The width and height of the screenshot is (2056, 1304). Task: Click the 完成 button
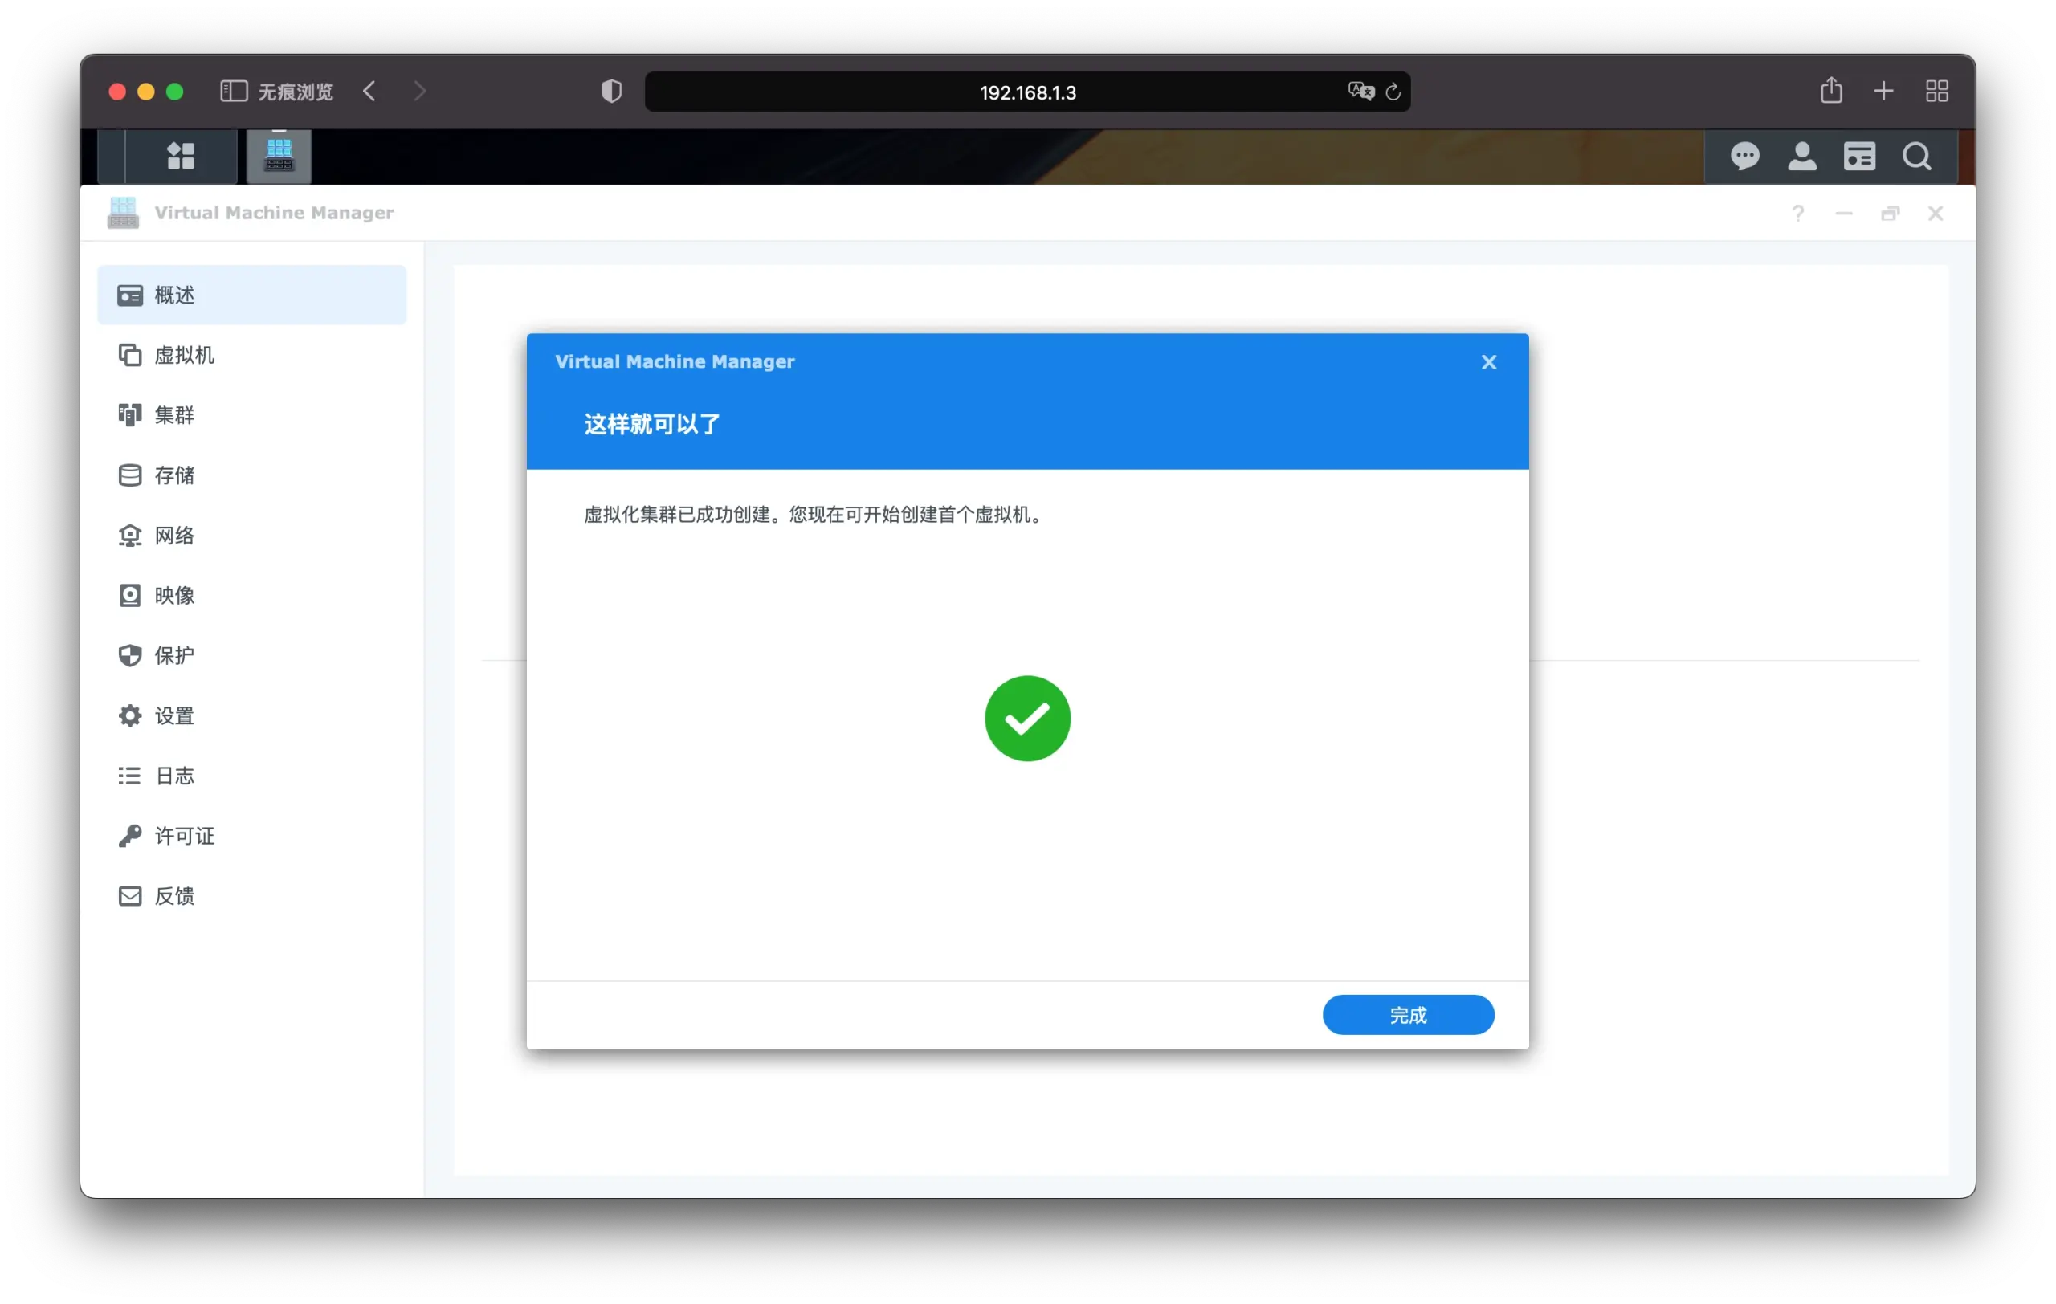(x=1408, y=1015)
